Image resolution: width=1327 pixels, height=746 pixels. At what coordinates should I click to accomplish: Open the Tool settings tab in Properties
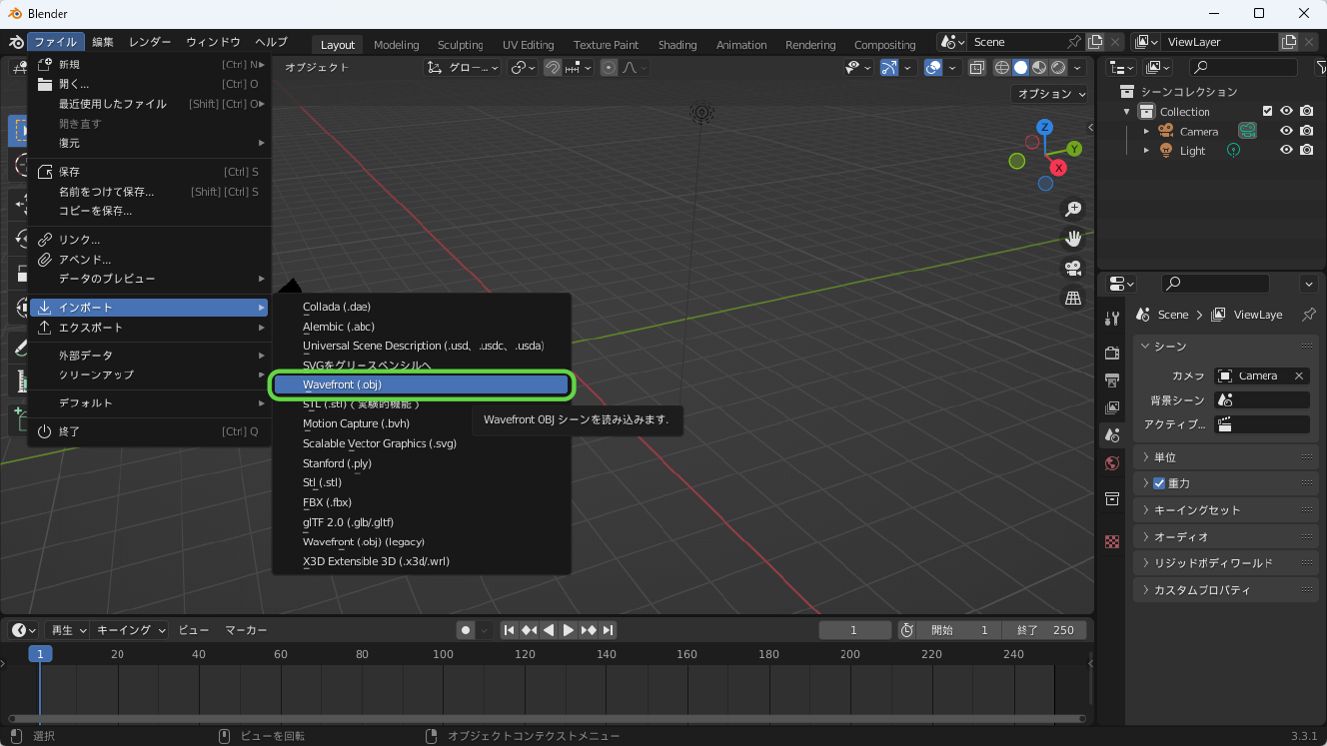click(x=1111, y=318)
